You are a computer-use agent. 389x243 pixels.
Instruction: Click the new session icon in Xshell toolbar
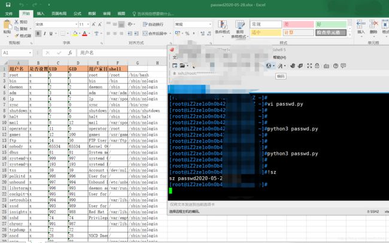click(x=175, y=66)
